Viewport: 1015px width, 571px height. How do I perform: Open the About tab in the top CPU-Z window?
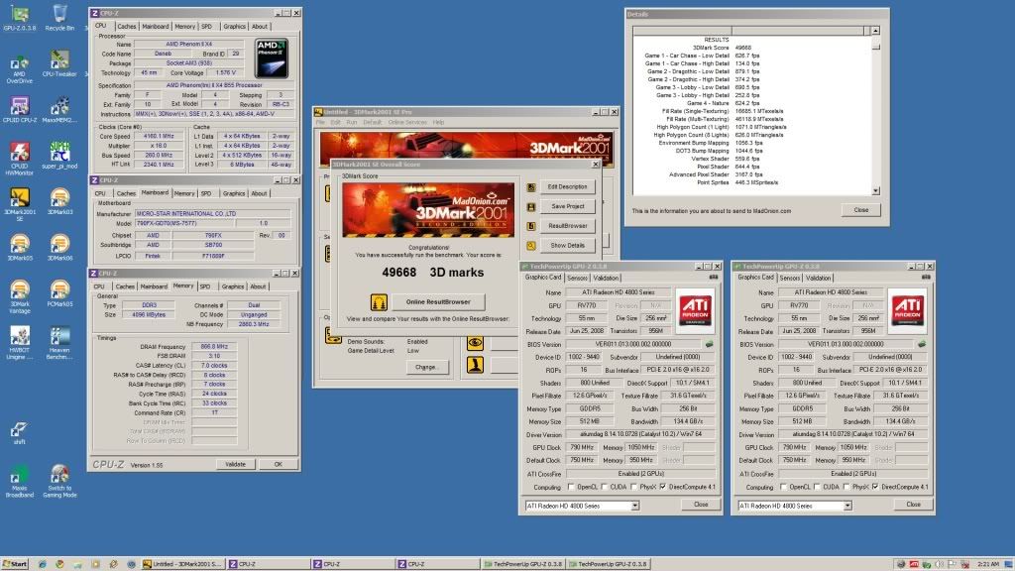point(260,27)
